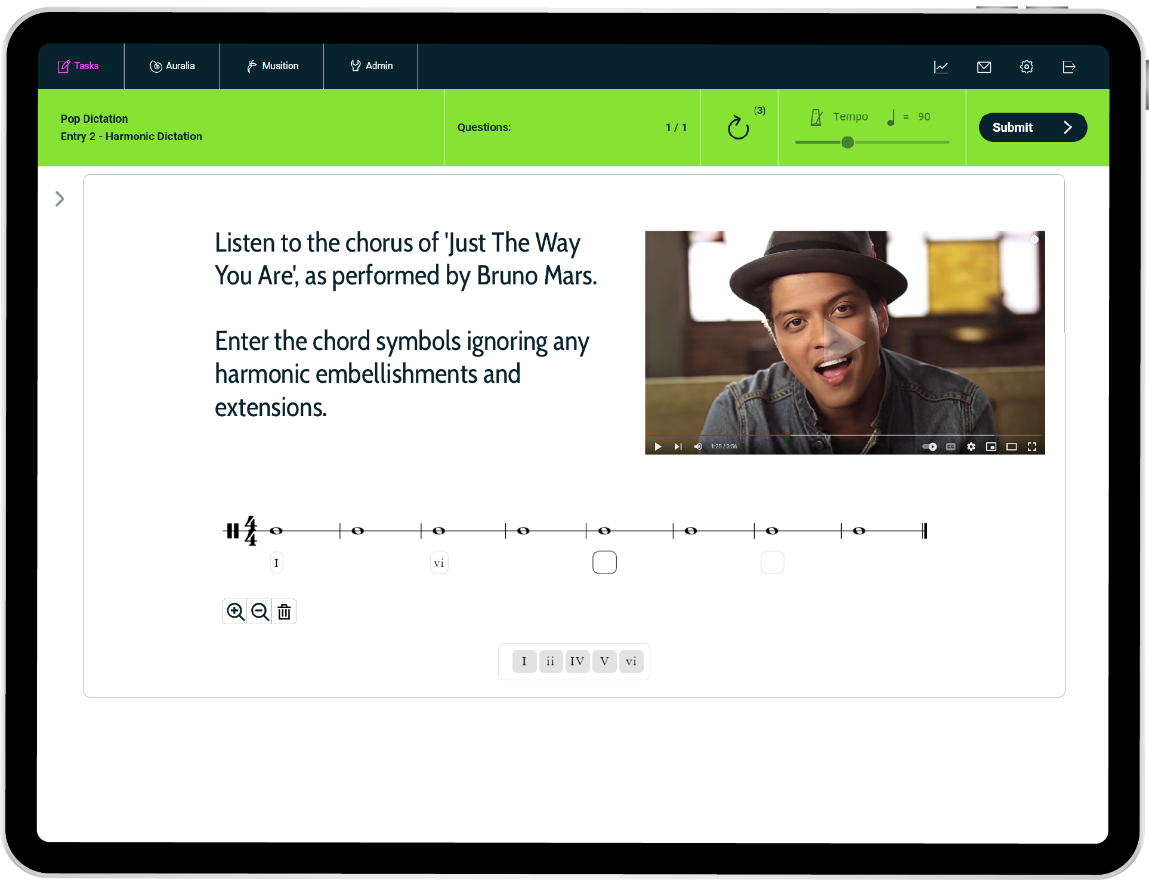Open the settings gear in top bar
This screenshot has height=880, width=1149.
1026,67
